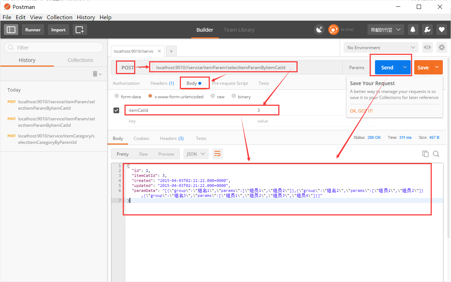Open the response Cookies tab

141,138
